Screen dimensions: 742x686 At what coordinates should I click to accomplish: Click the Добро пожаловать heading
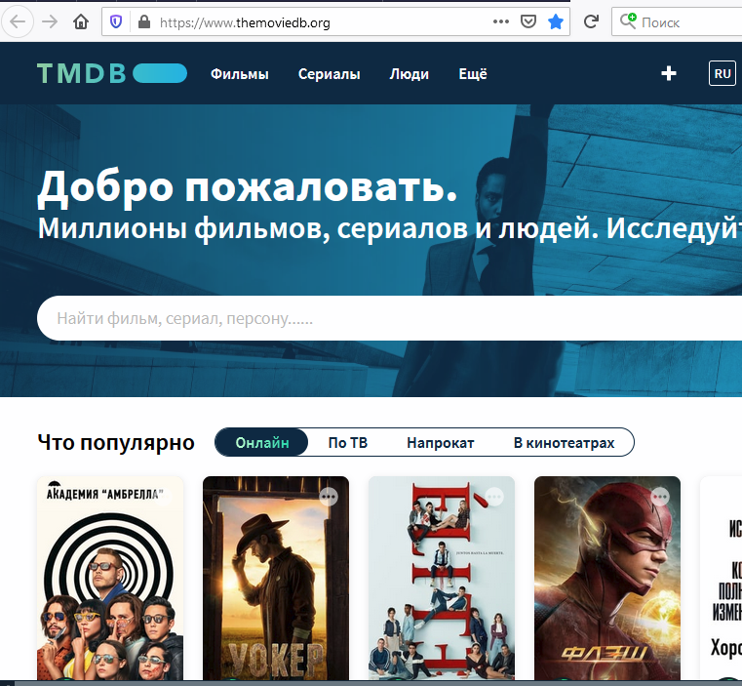click(248, 187)
